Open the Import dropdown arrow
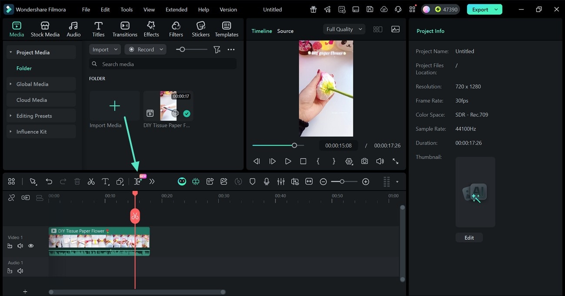565x296 pixels. [116, 49]
